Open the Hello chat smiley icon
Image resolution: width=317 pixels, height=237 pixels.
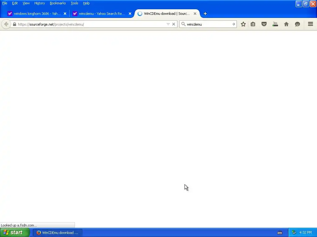(x=297, y=24)
